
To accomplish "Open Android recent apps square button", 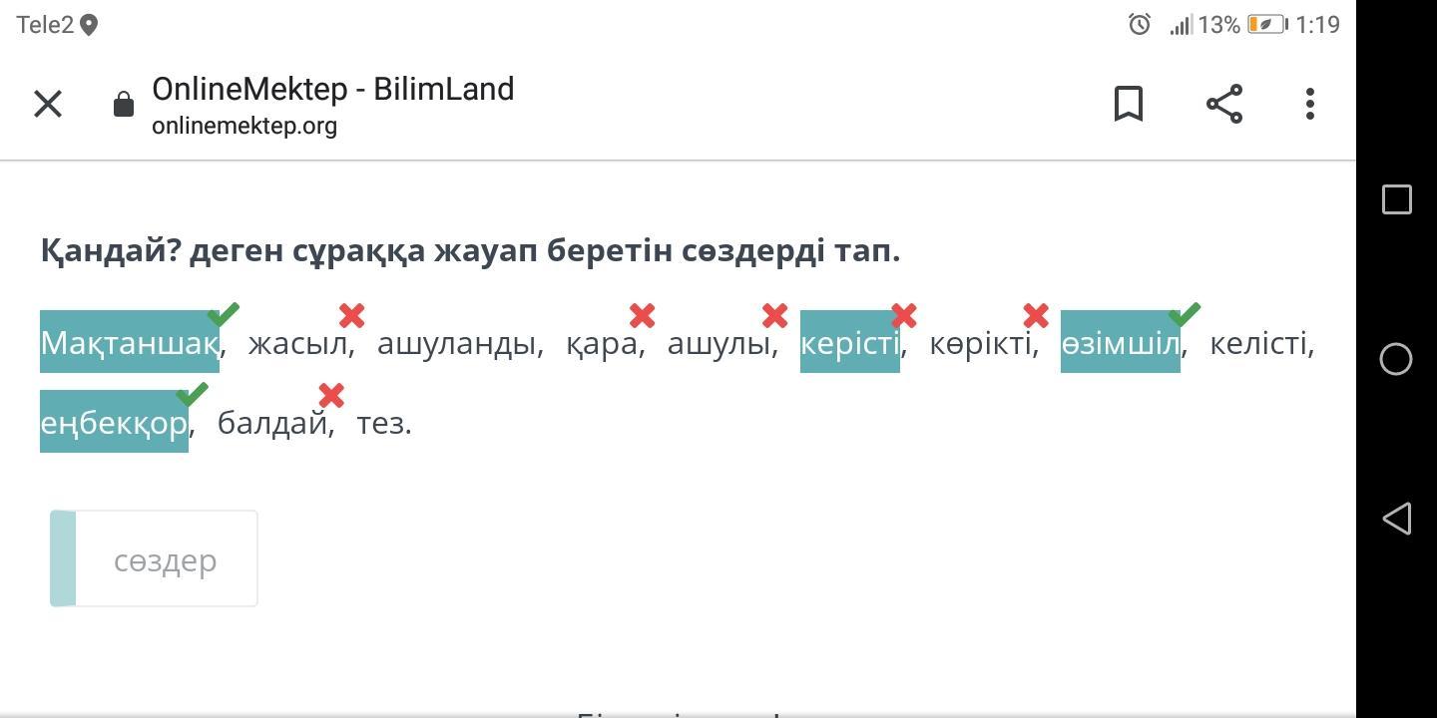I will [x=1397, y=199].
